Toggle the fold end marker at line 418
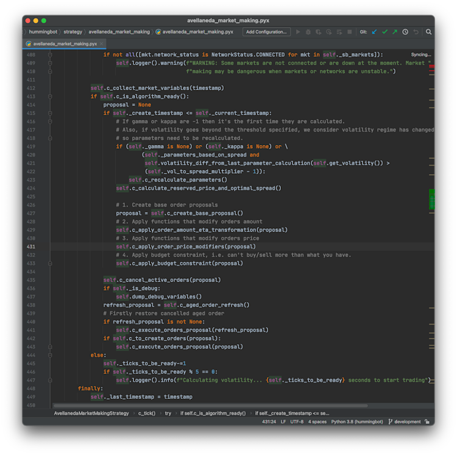Viewport: 457px width, 455px height. [x=50, y=138]
